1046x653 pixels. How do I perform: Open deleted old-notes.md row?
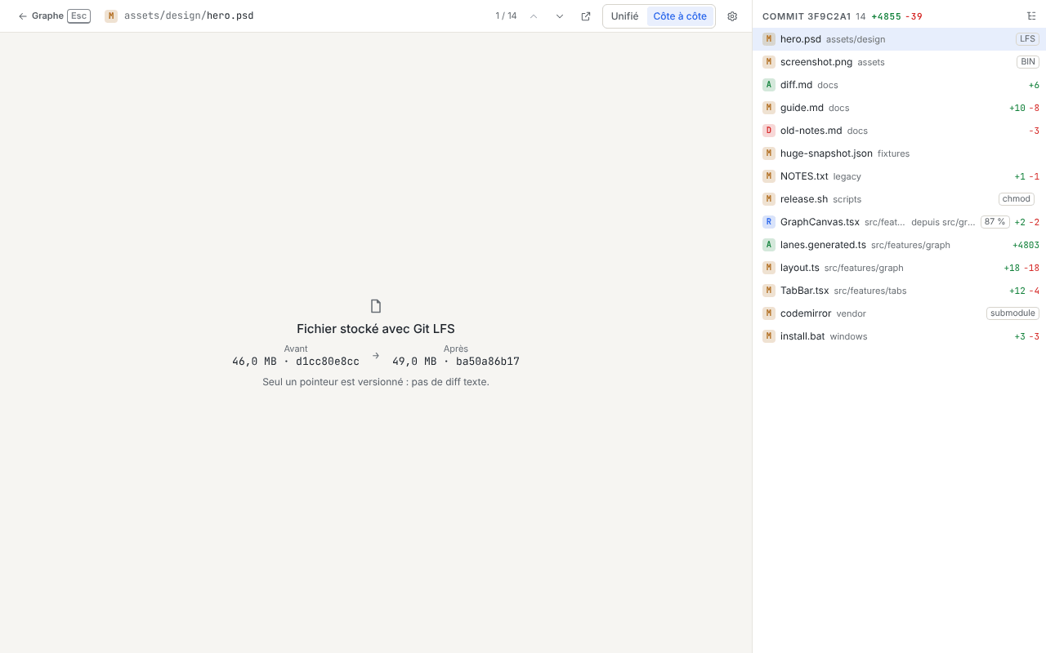(x=899, y=131)
